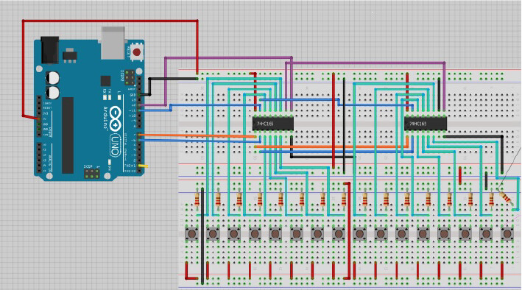Select the right 74HC165 shift register chip
The image size is (522, 290).
click(x=425, y=124)
